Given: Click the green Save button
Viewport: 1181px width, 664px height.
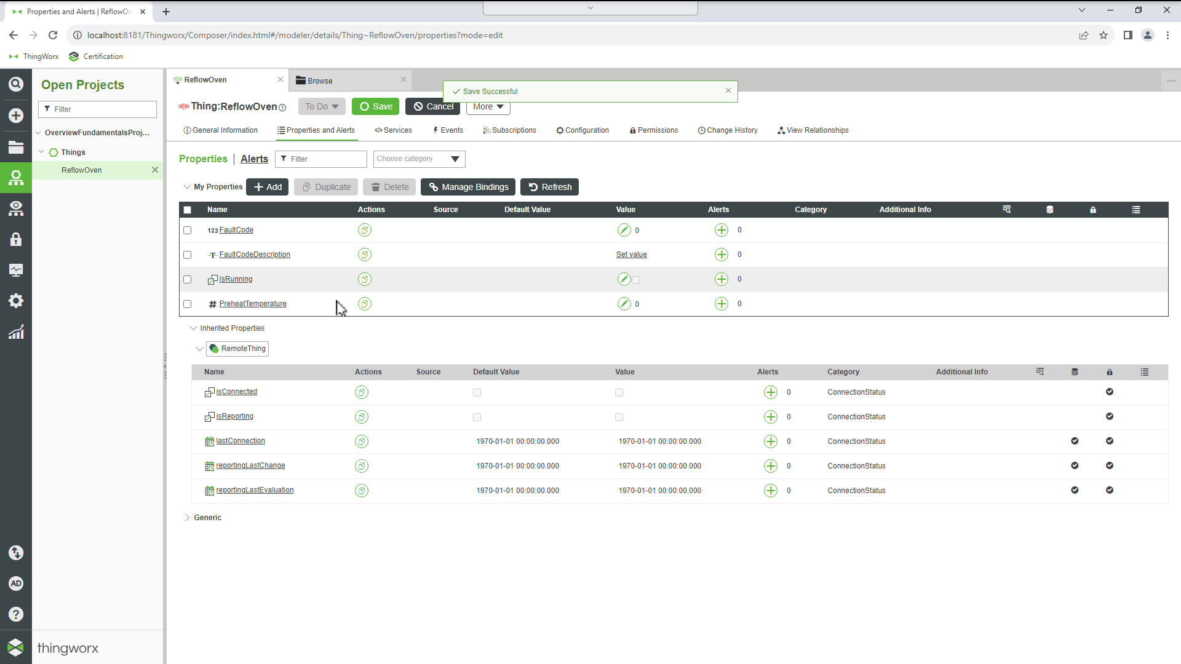Looking at the screenshot, I should click(376, 106).
